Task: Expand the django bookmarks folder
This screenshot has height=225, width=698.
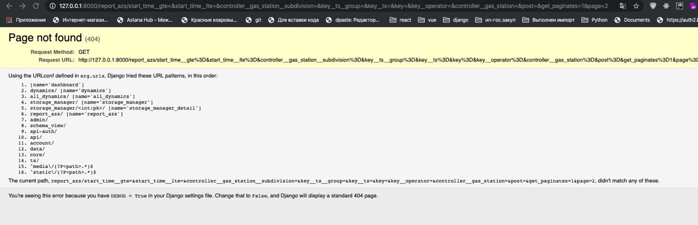Action: 456,20
